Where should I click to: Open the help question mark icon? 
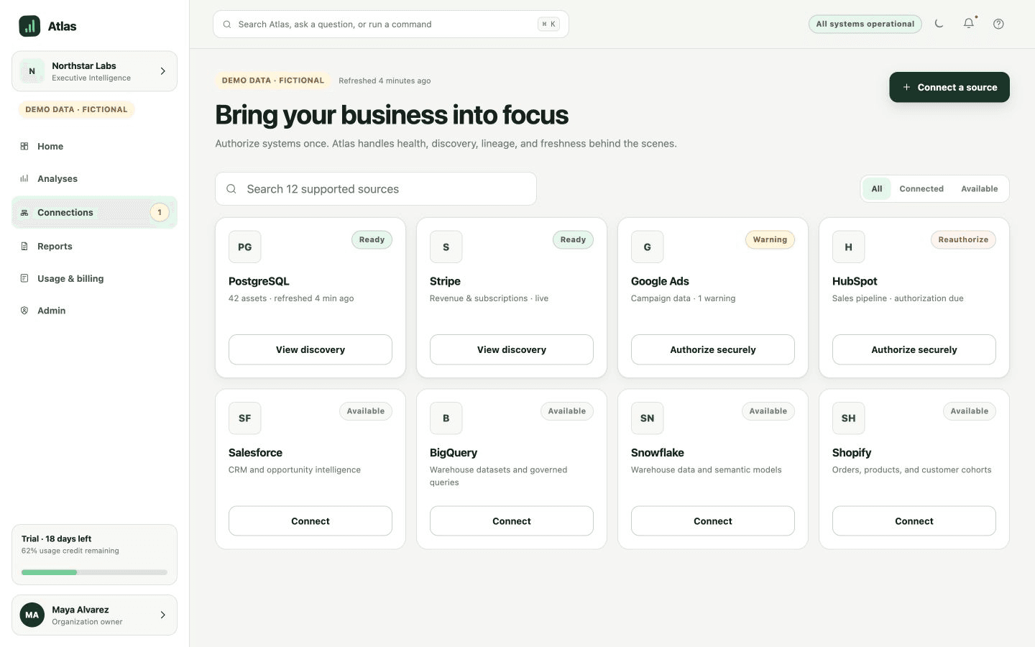[998, 24]
